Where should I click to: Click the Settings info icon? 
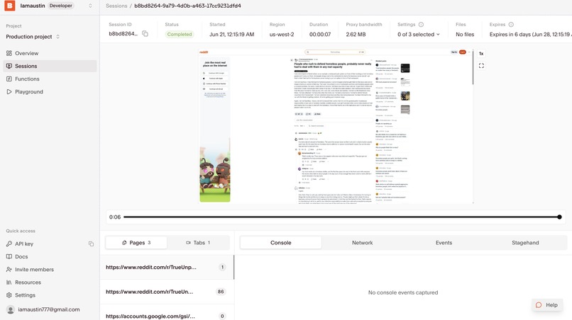(421, 24)
